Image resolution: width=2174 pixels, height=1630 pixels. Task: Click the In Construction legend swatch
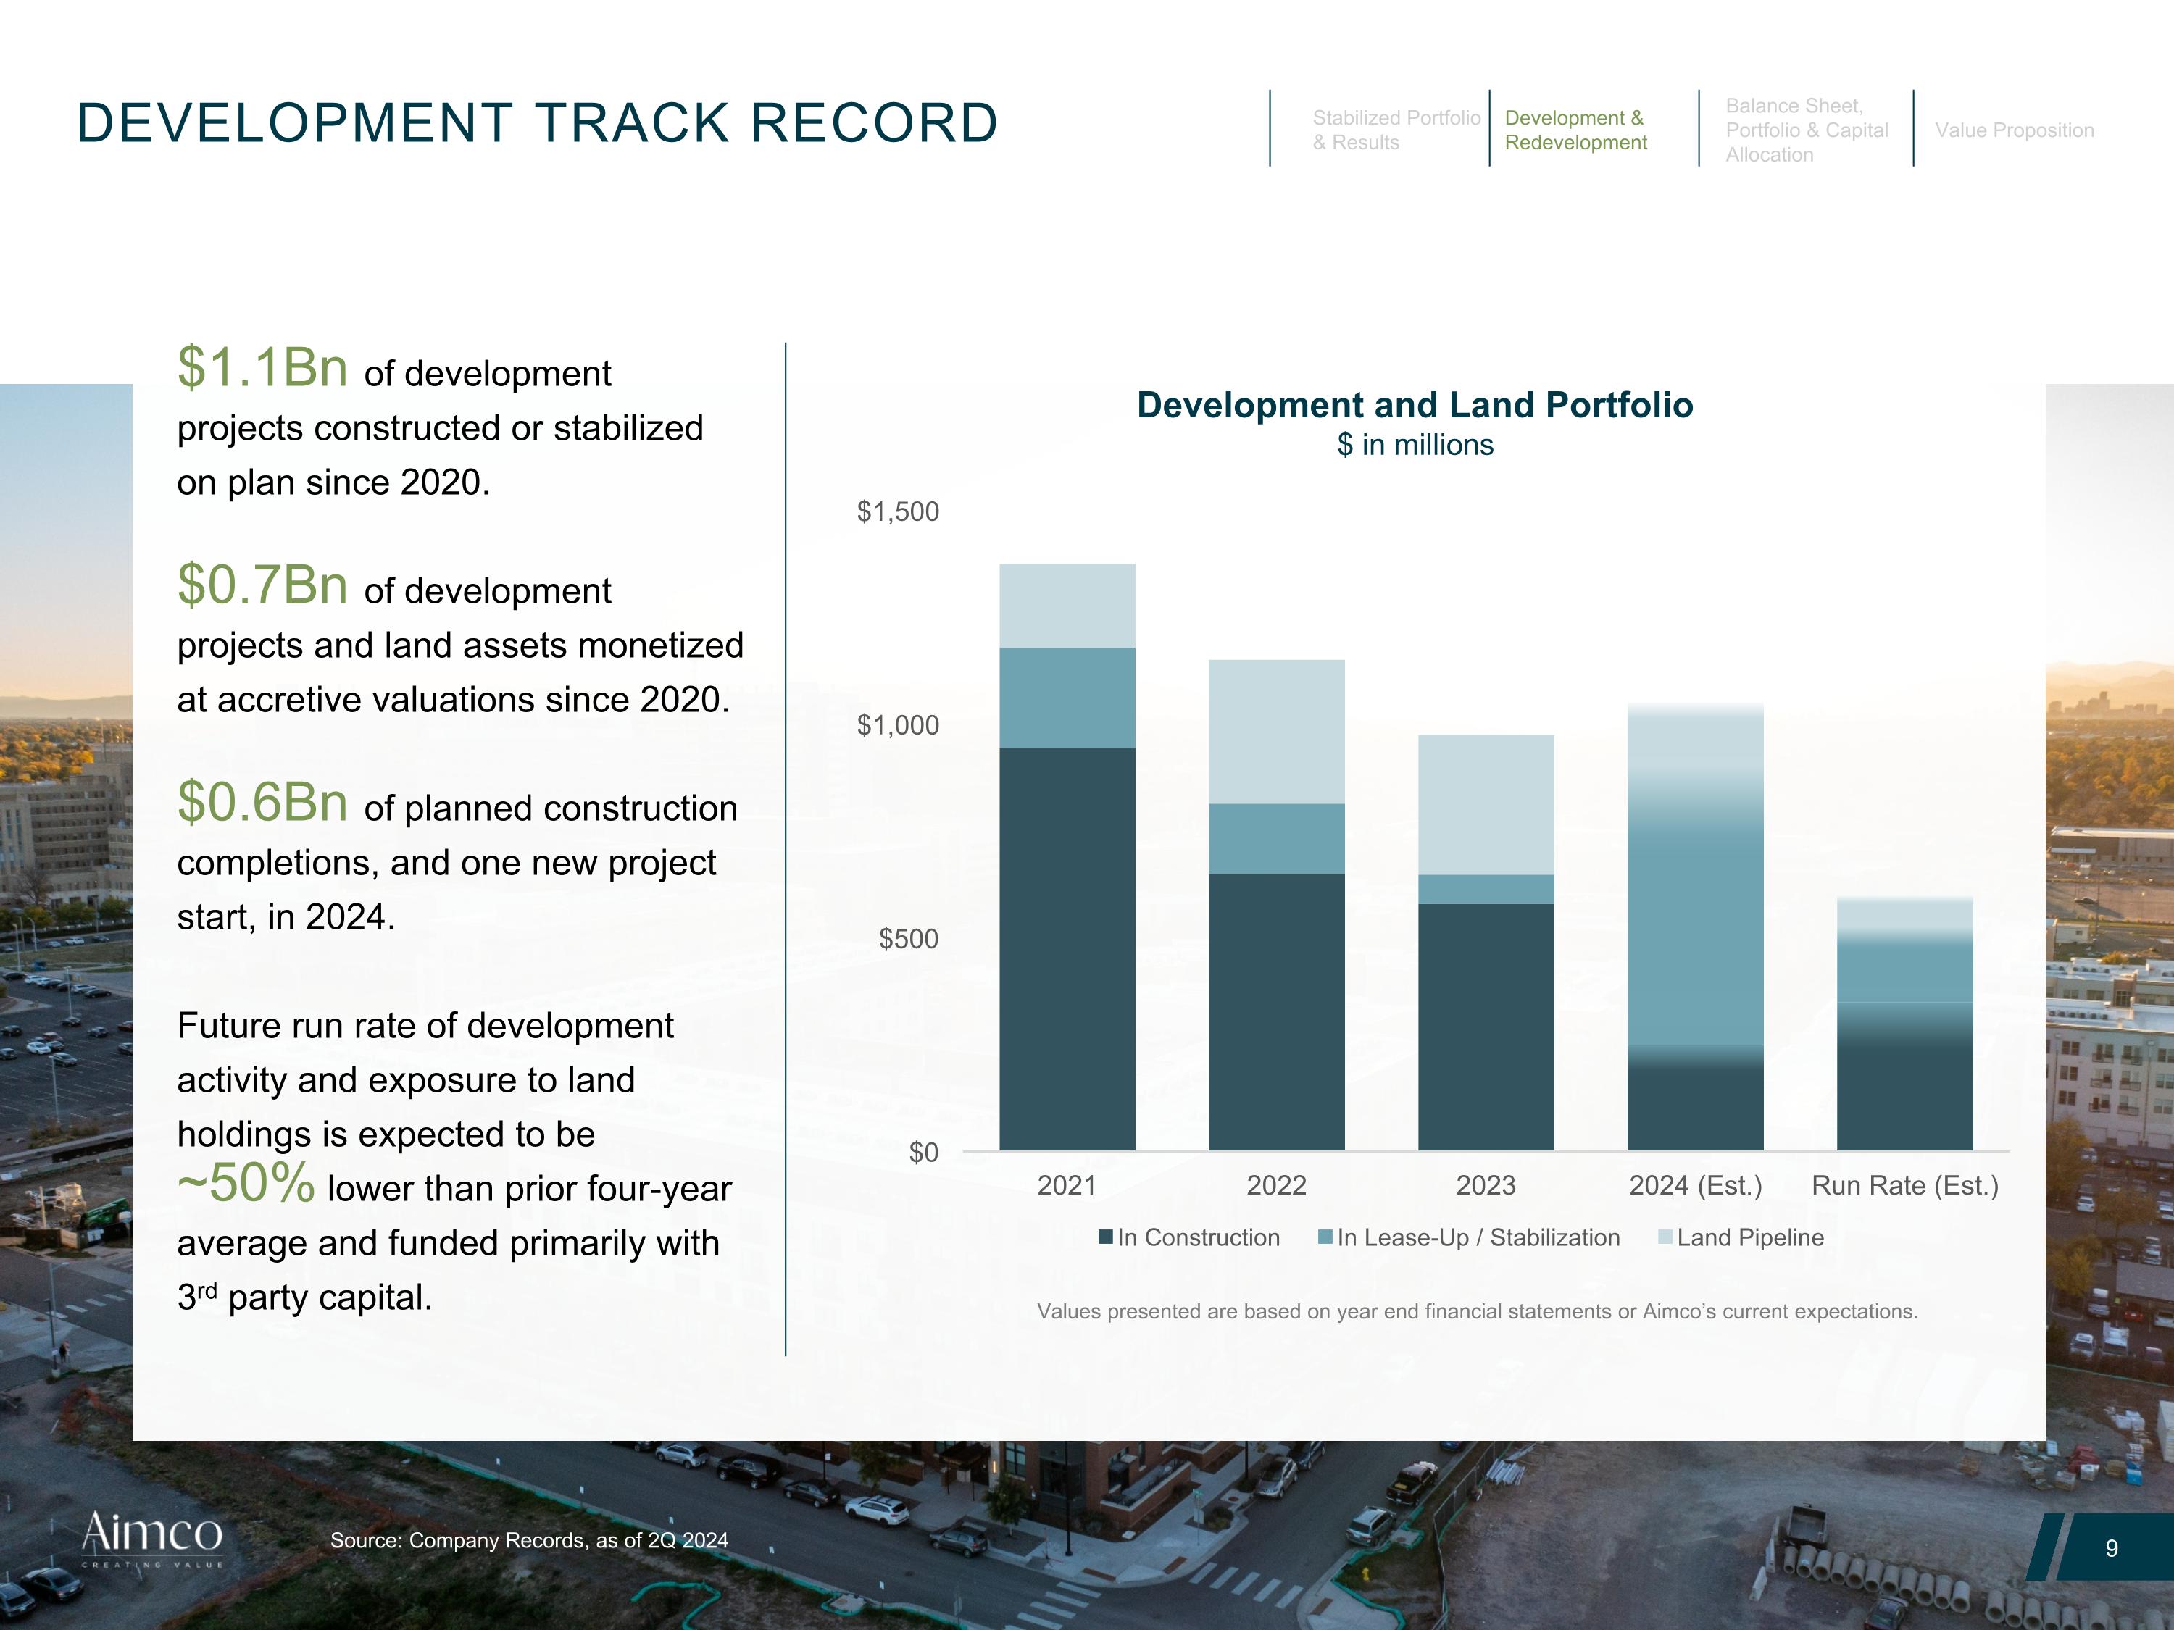click(1106, 1238)
